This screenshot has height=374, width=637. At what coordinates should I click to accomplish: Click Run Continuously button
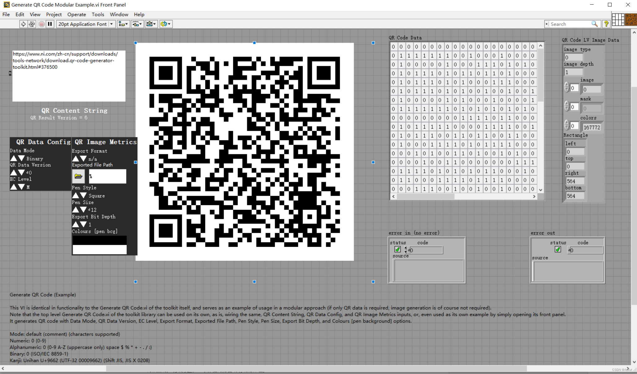coord(32,24)
